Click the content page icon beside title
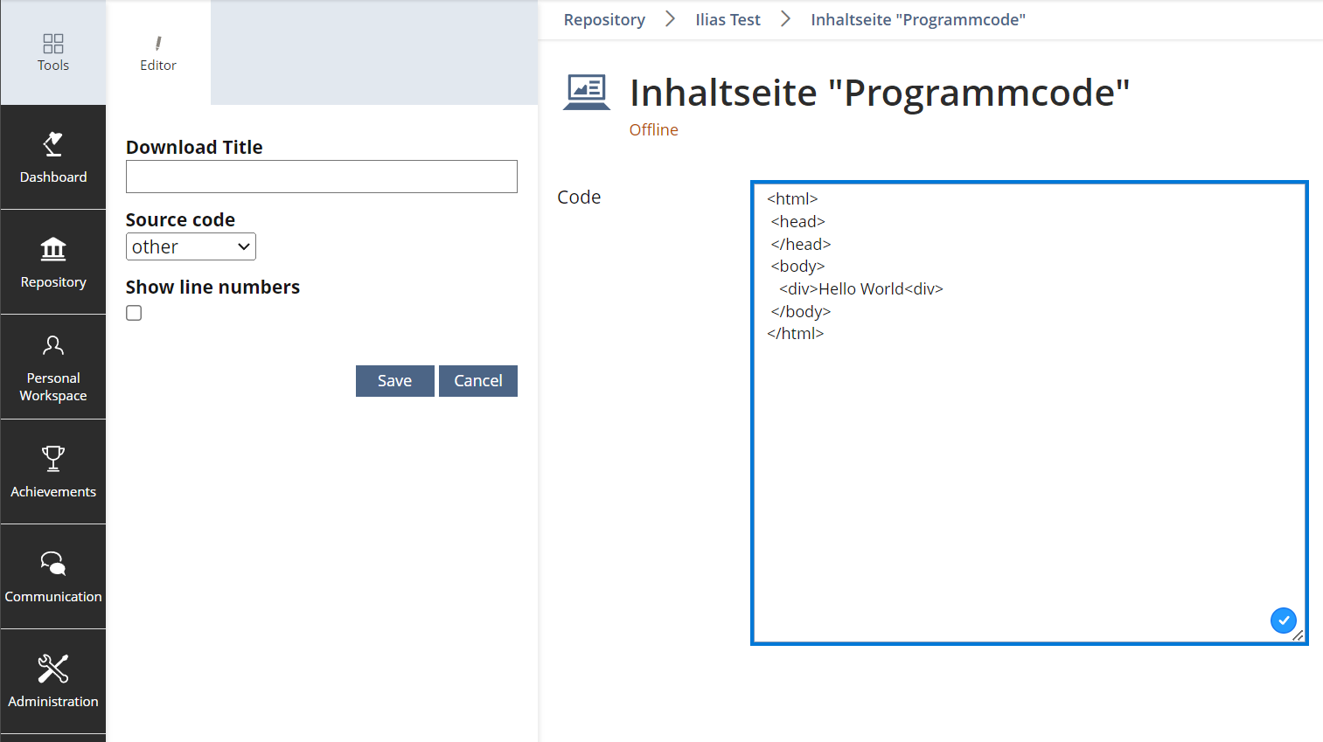 (x=587, y=92)
